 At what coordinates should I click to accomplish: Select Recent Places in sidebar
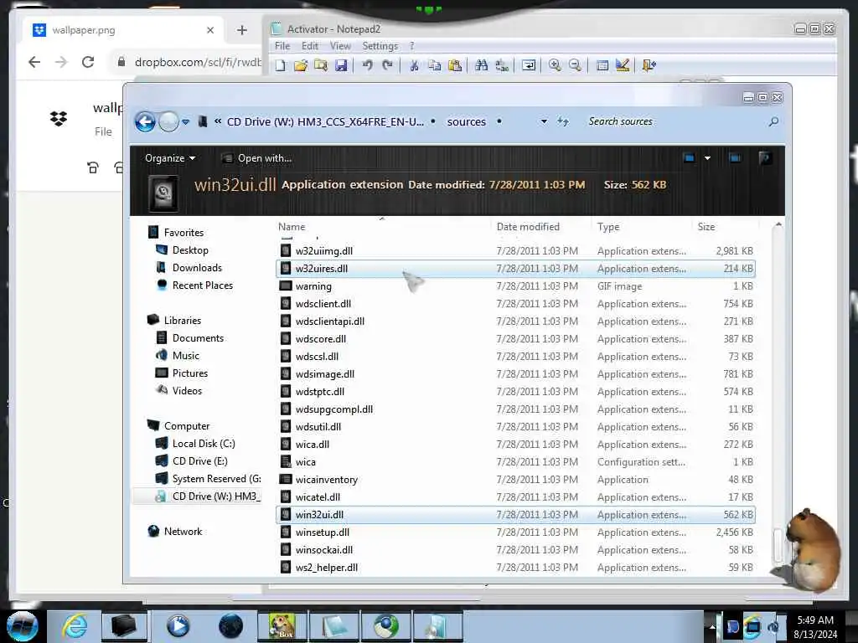203,285
